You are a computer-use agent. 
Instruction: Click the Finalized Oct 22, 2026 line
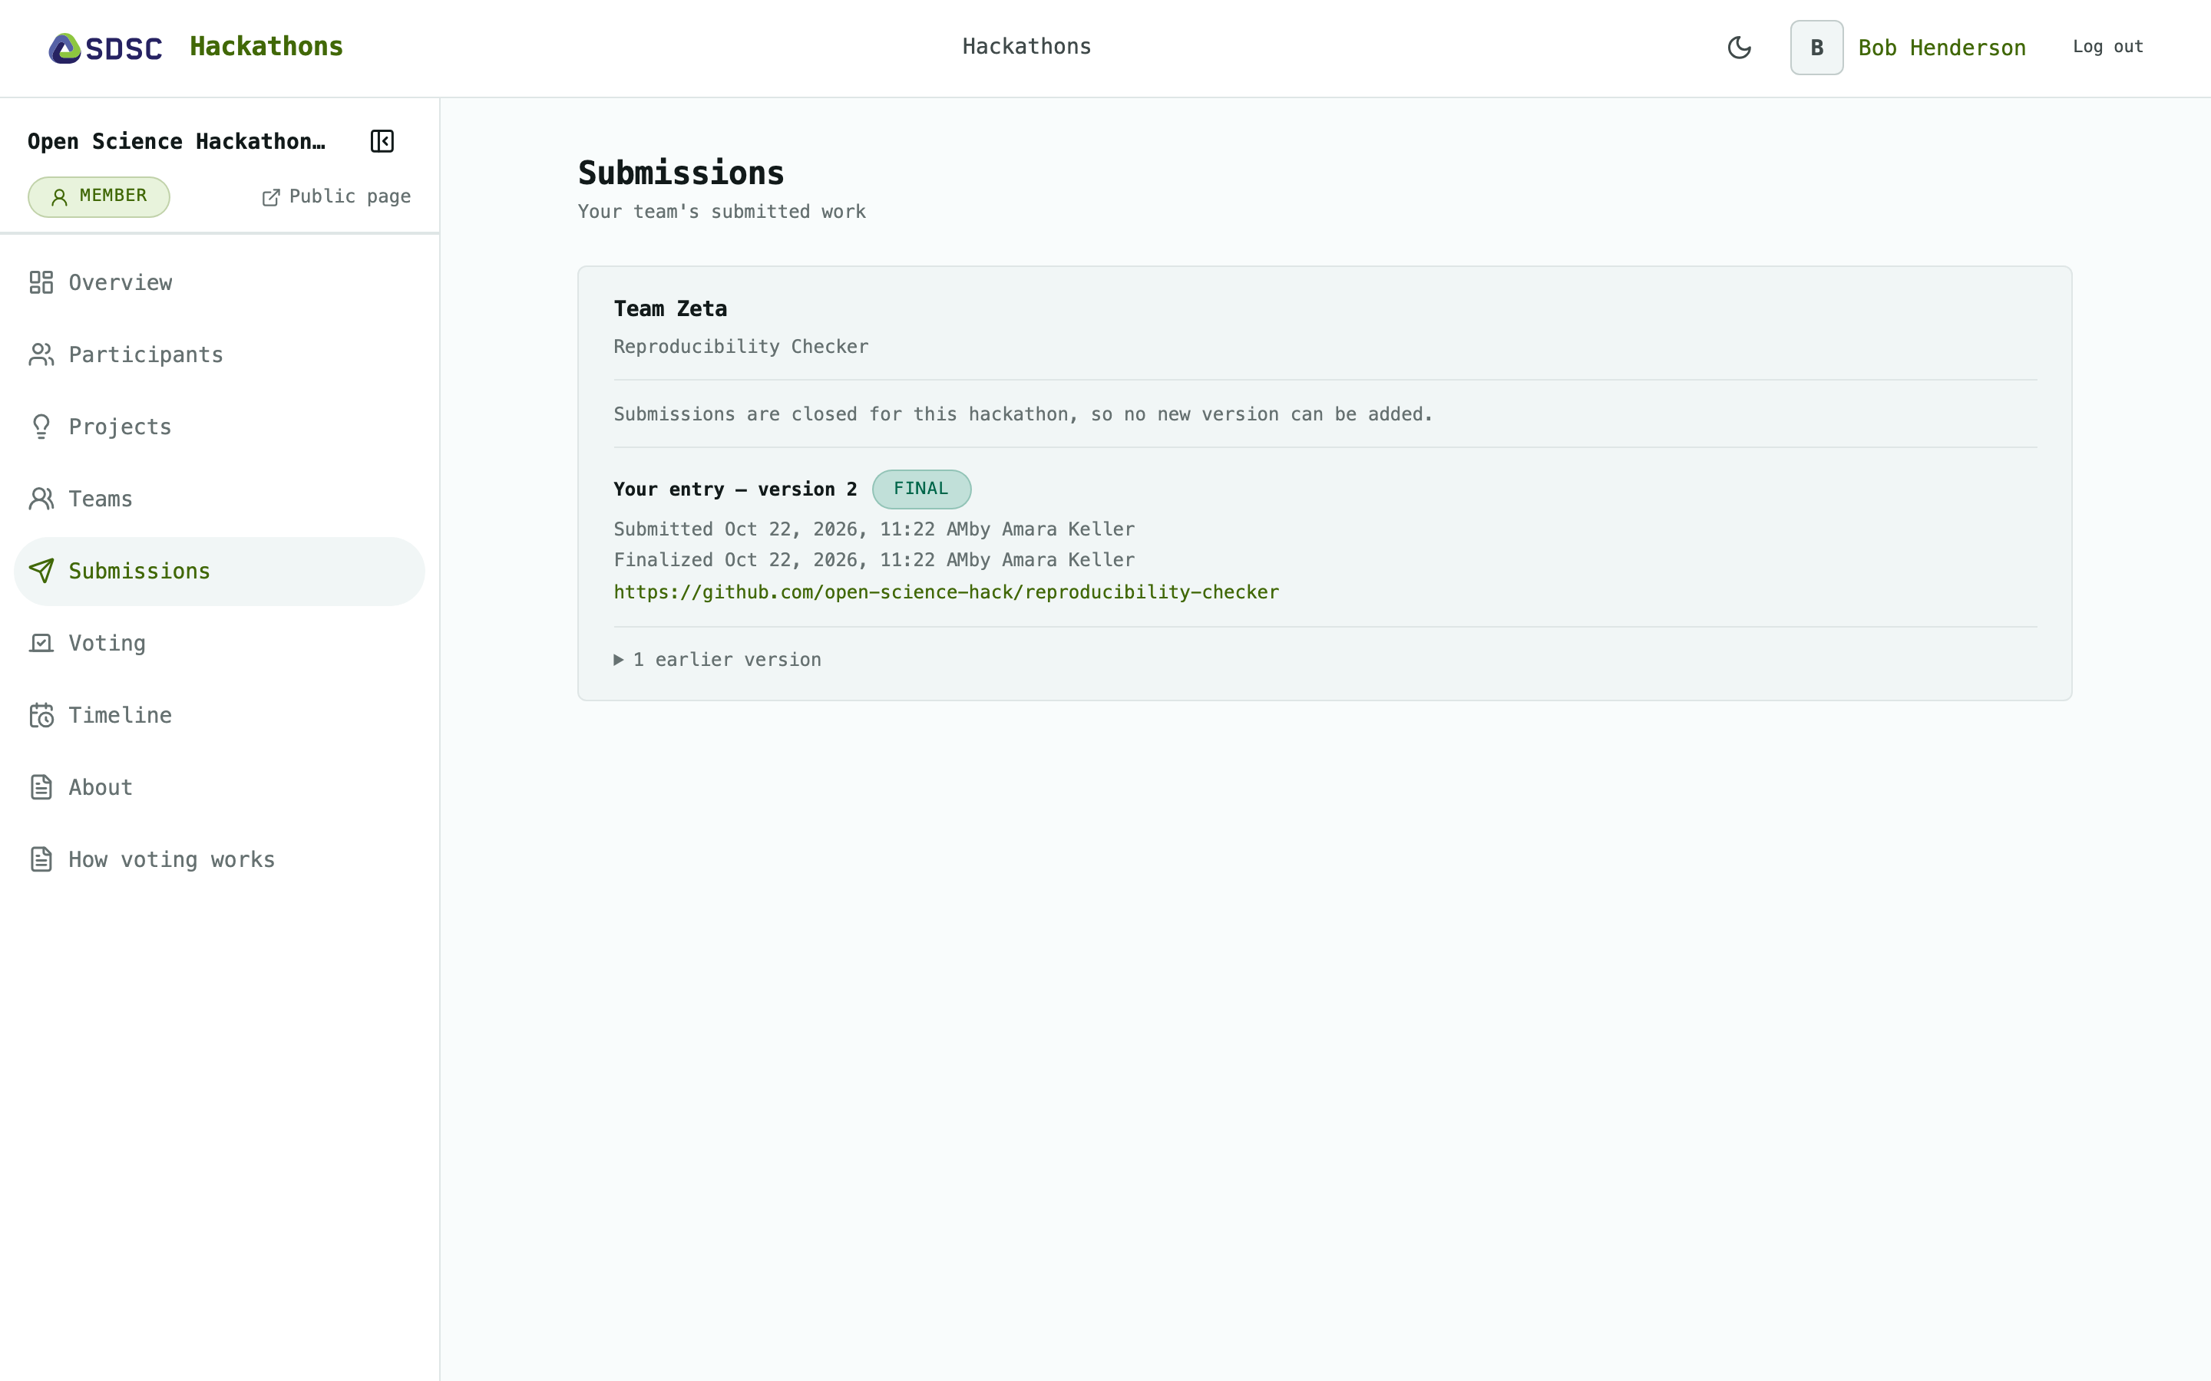tap(874, 560)
